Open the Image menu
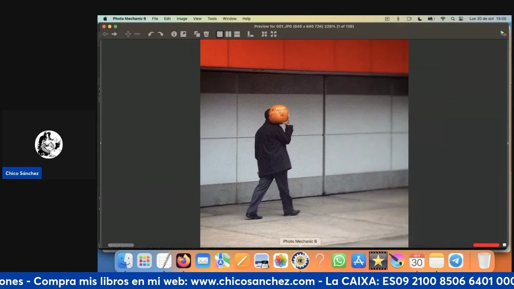The image size is (514, 289). coord(182,18)
